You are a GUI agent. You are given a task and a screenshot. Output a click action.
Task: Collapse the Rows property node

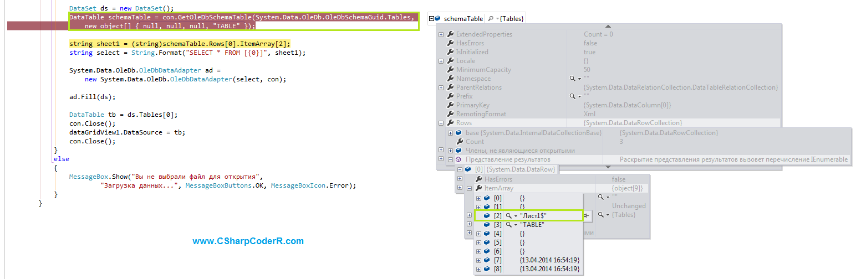tap(441, 123)
